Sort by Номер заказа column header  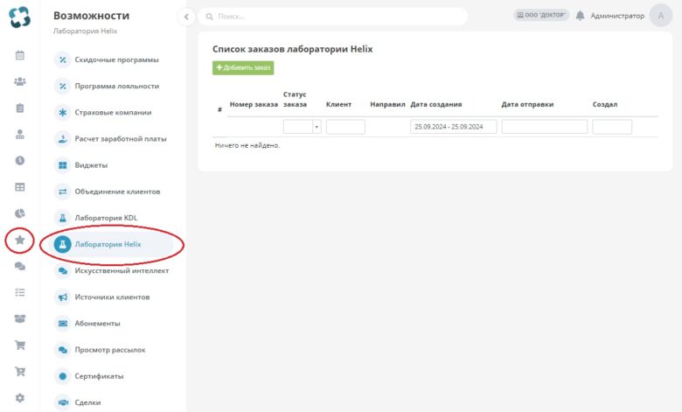coord(254,104)
